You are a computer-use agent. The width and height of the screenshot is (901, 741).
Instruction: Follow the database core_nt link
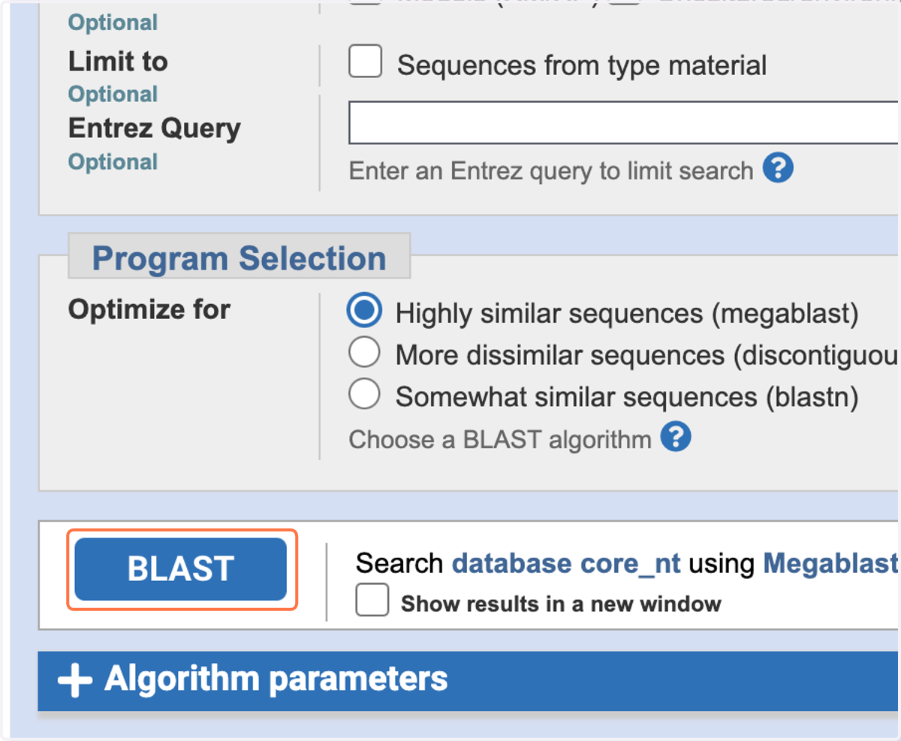[x=566, y=563]
